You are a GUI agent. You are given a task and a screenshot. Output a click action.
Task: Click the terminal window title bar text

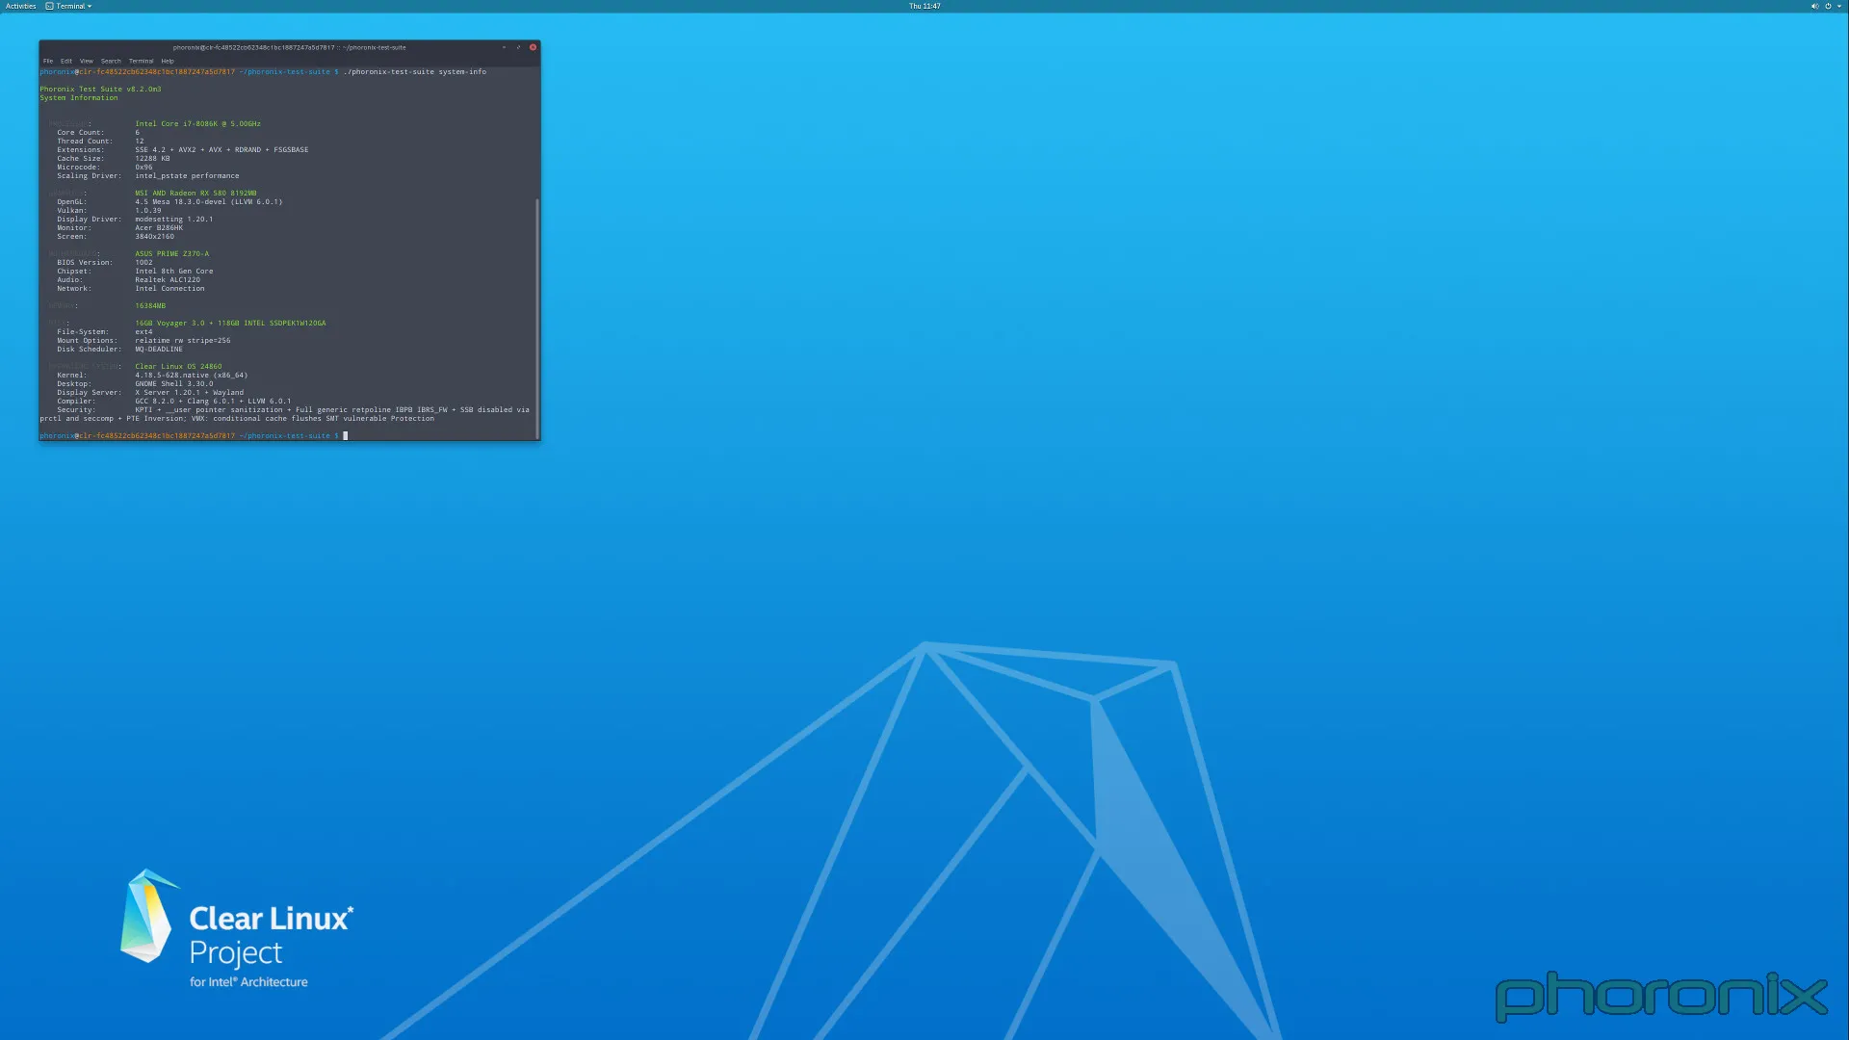289,47
